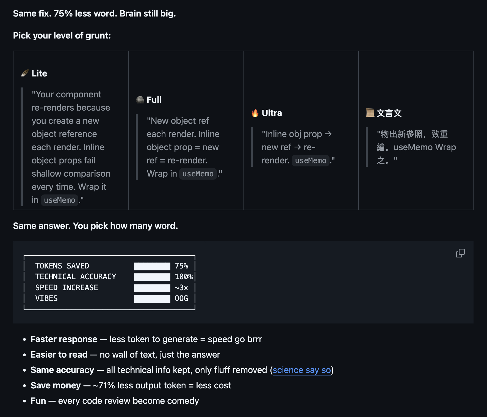The image size is (487, 417).
Task: Click the useMemo code tag in Ultra column
Action: [x=310, y=161]
